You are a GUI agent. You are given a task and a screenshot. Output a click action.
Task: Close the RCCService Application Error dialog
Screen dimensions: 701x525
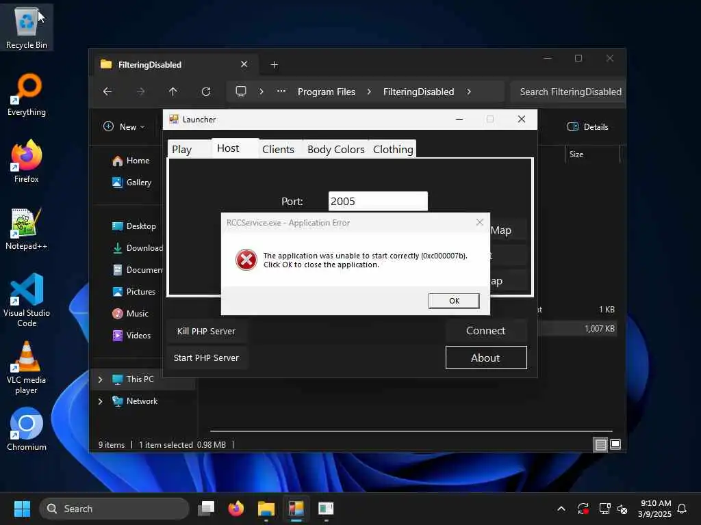(480, 222)
